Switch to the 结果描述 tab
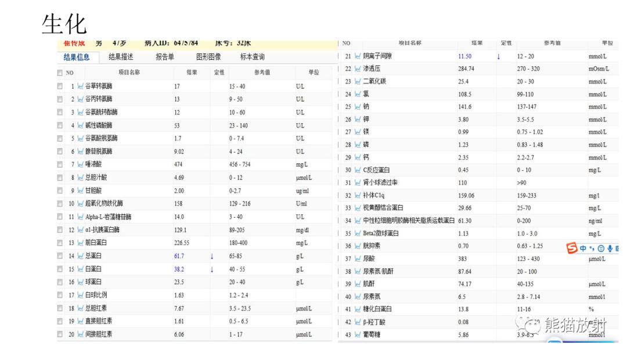 pos(121,57)
